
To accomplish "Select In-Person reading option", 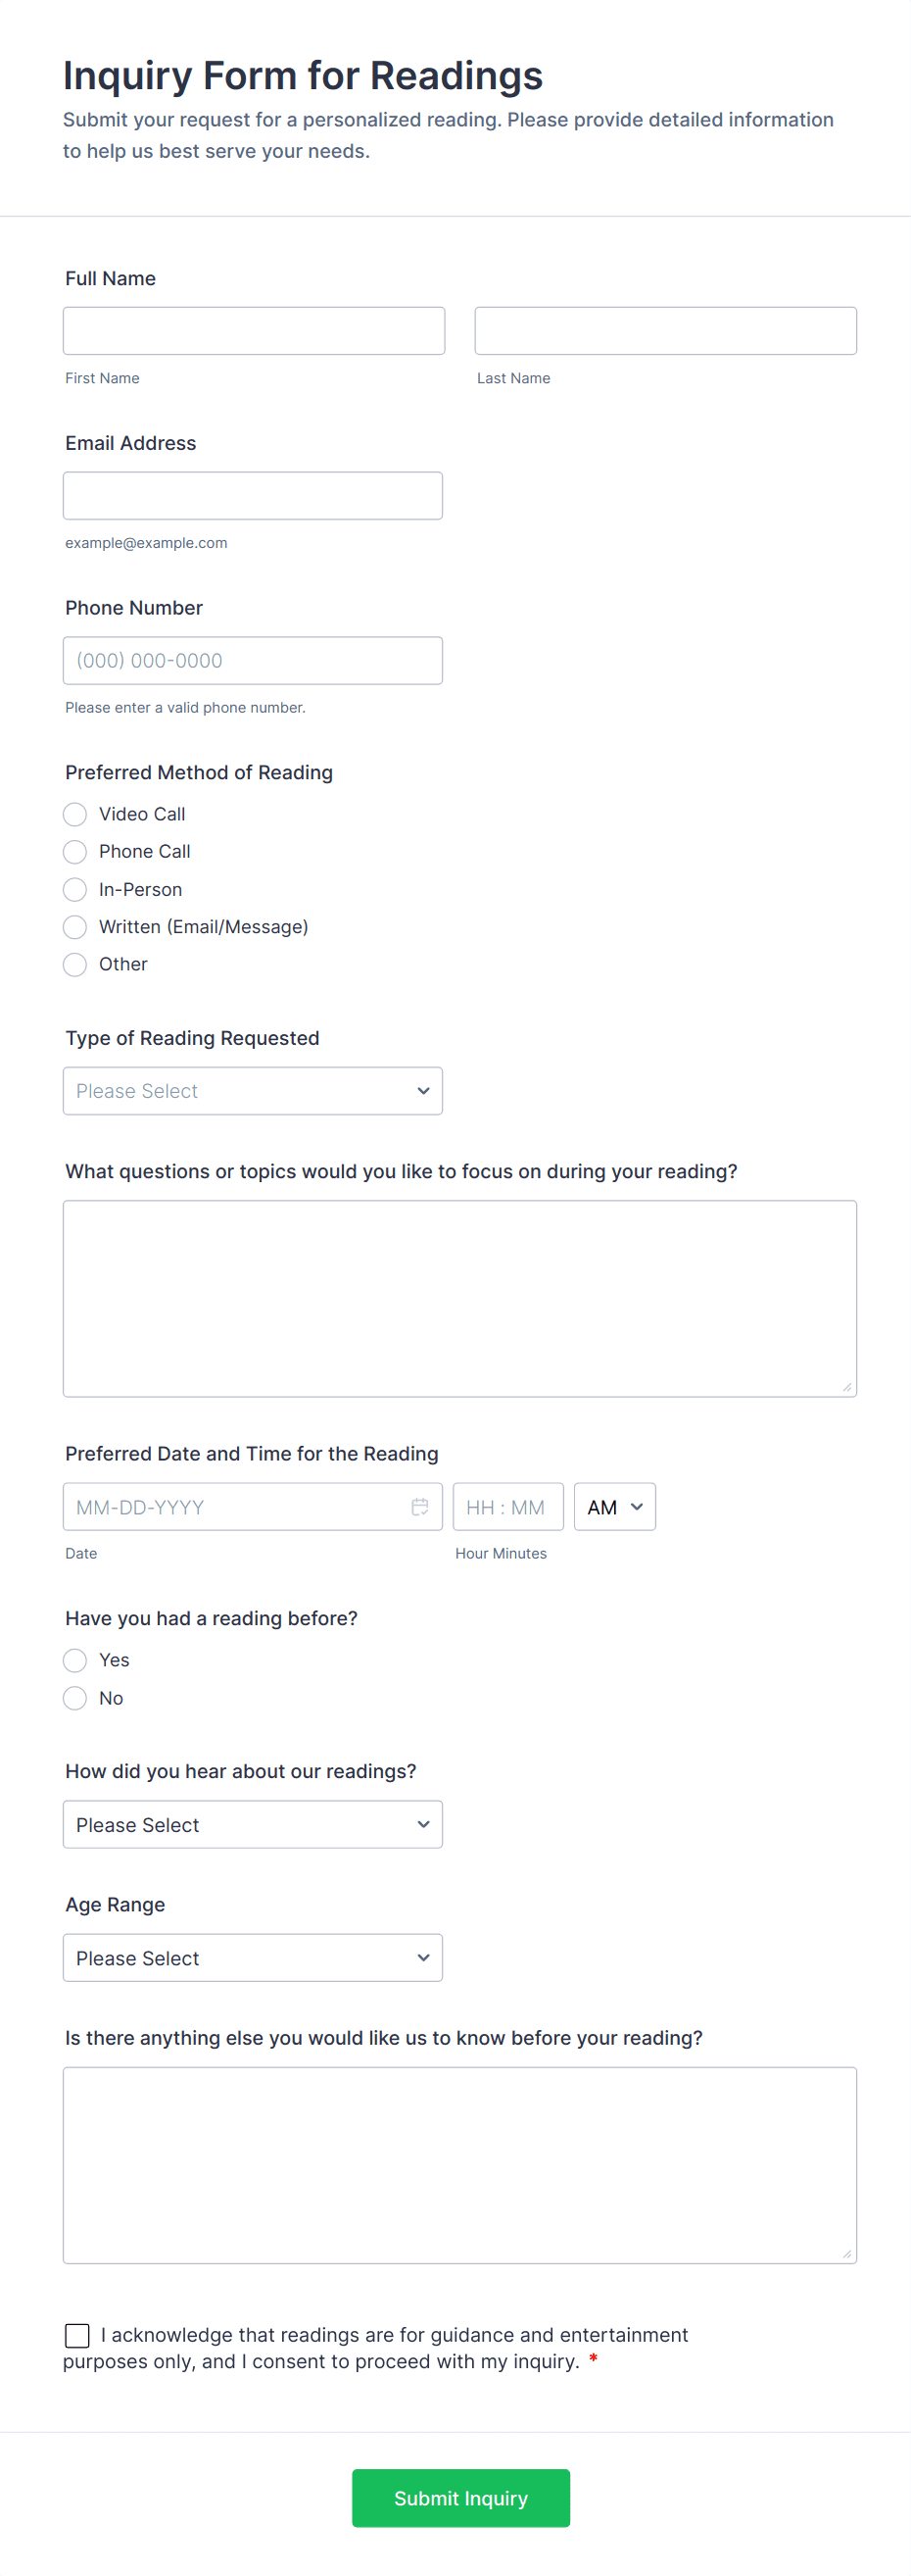I will pos(74,889).
